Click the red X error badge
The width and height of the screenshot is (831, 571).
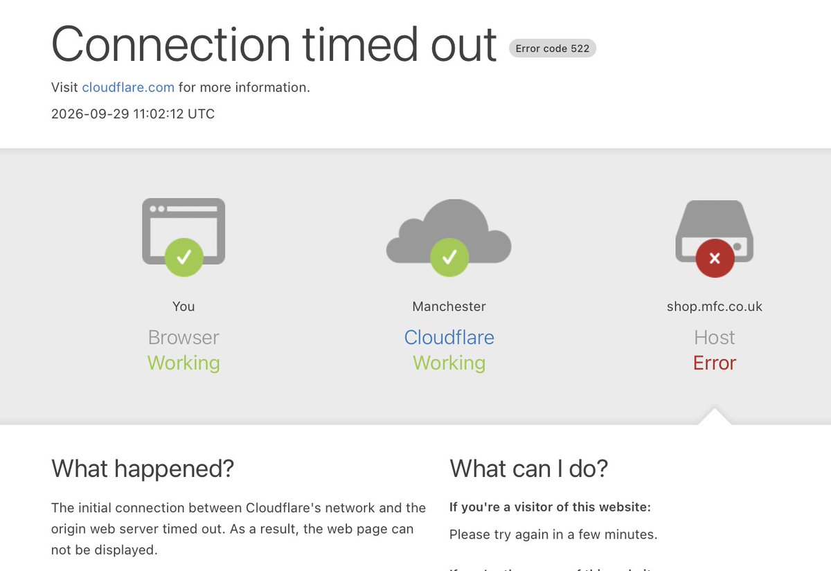coord(715,258)
